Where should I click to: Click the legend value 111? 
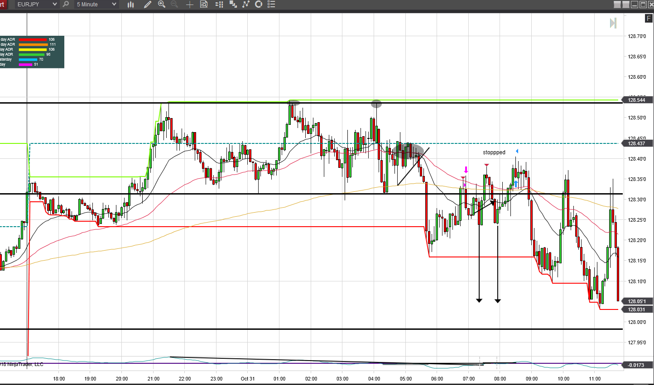click(53, 45)
